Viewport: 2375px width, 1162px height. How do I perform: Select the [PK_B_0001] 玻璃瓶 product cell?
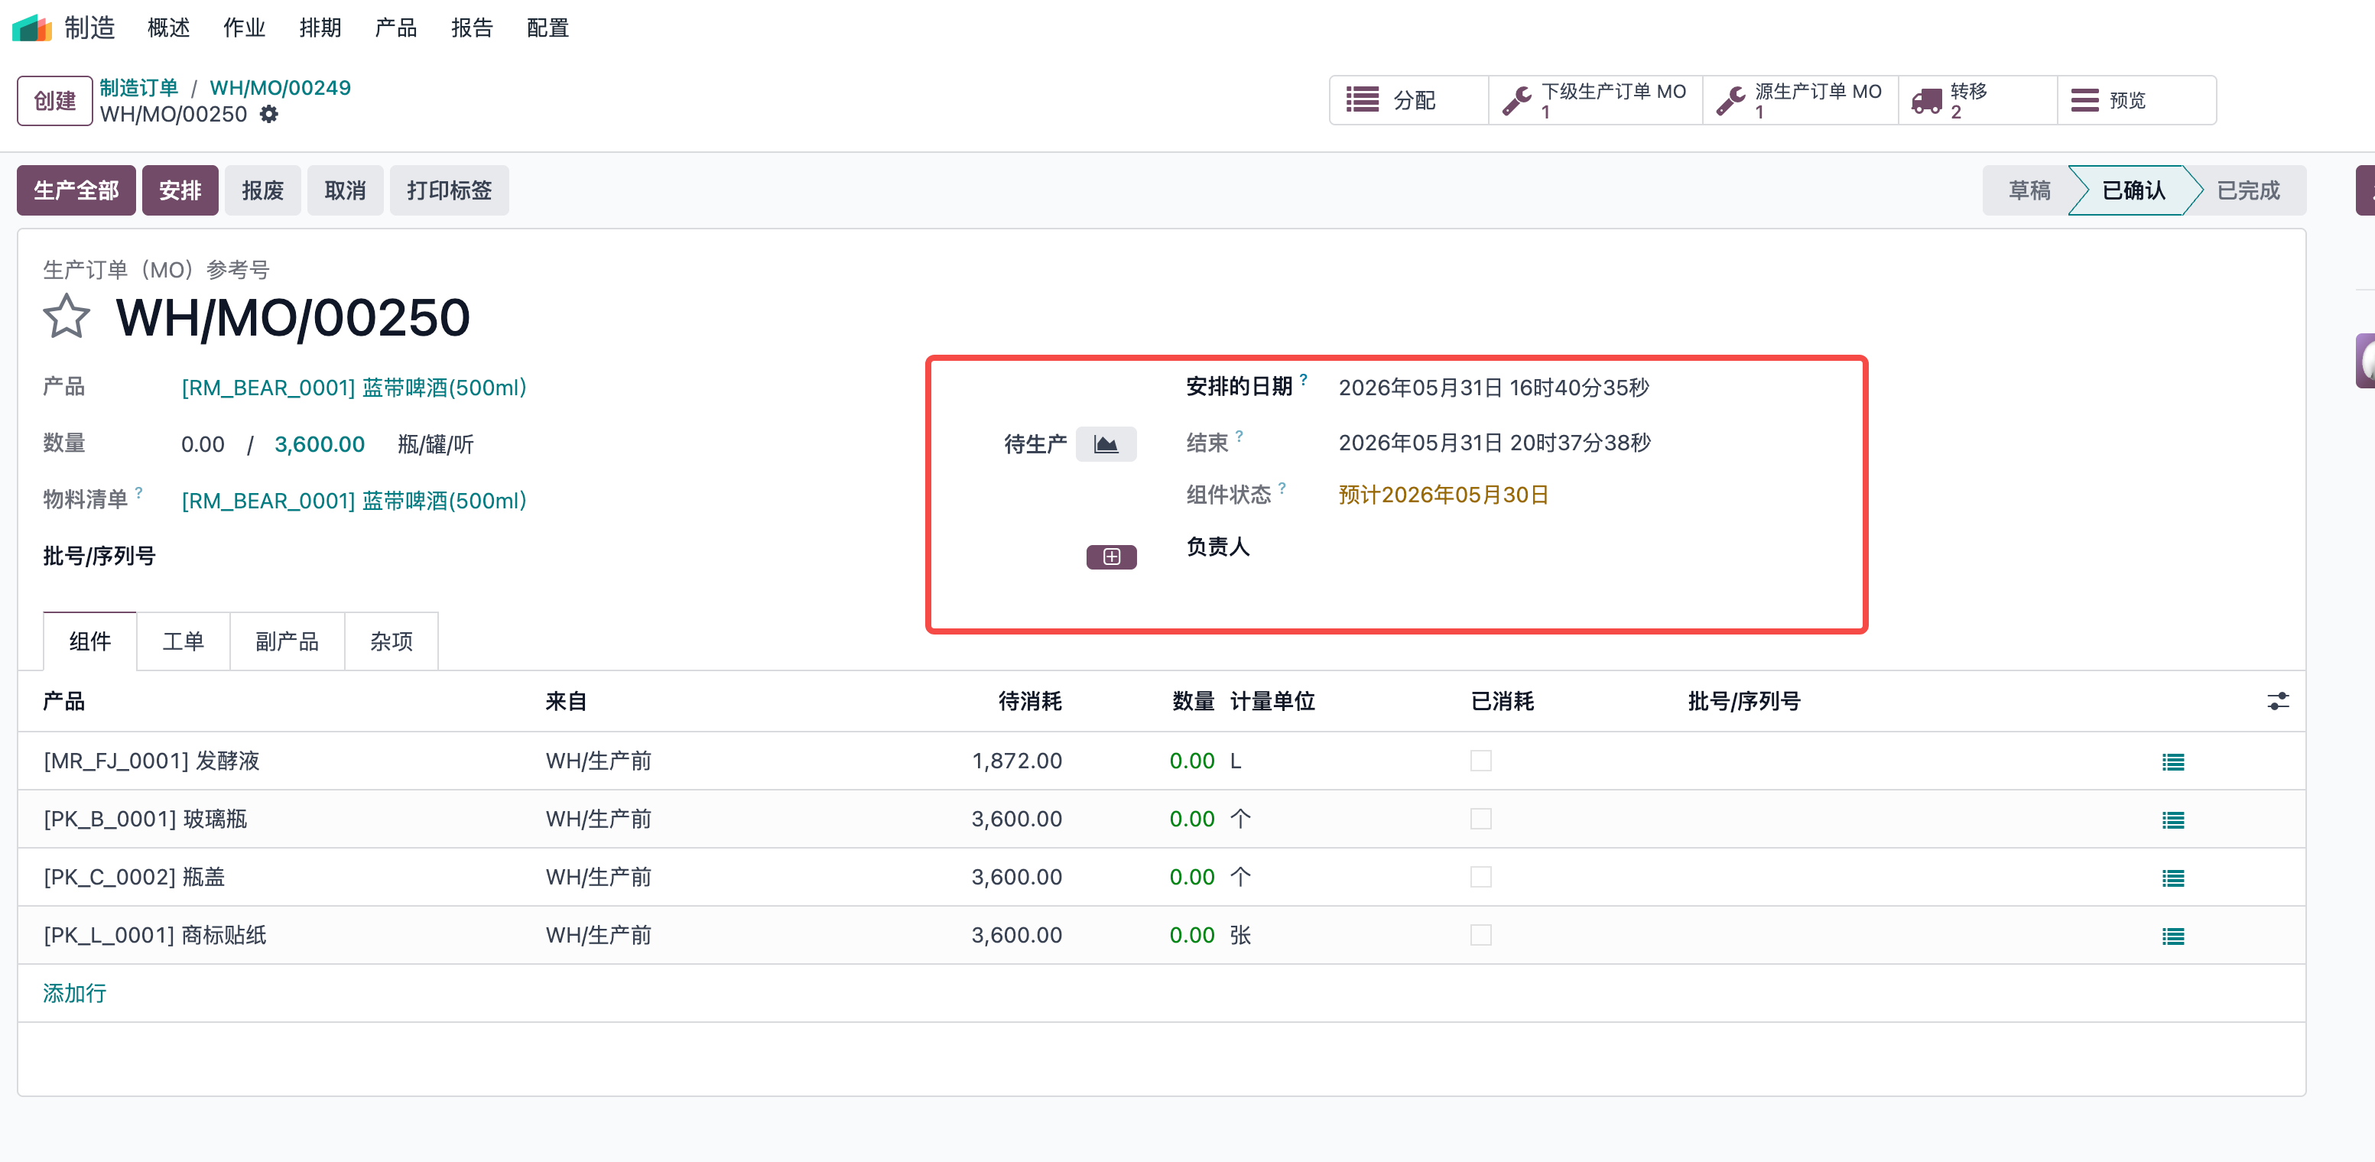(x=145, y=820)
